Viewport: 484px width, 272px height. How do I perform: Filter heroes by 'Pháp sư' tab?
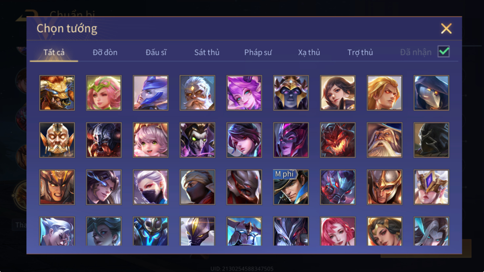tap(258, 52)
